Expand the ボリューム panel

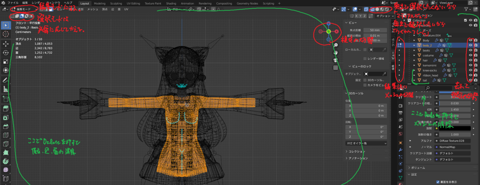coord(409,168)
